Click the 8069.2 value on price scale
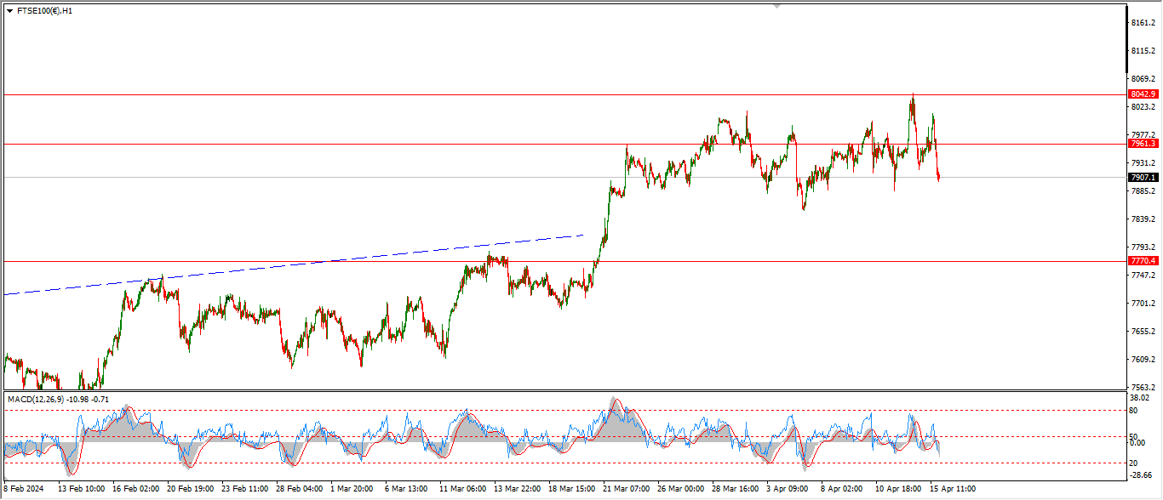 click(x=1143, y=79)
